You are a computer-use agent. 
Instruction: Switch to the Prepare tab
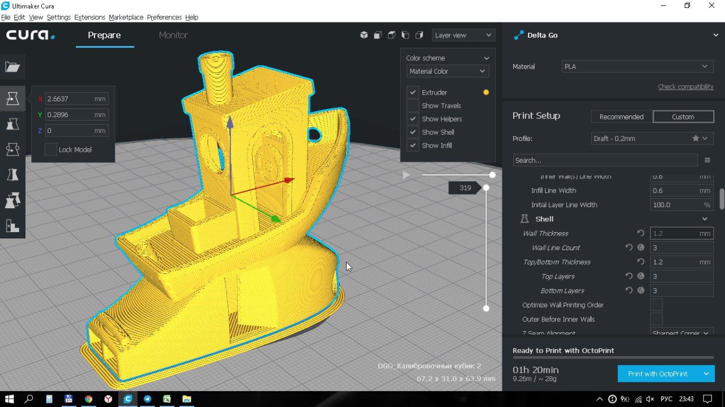(x=104, y=35)
